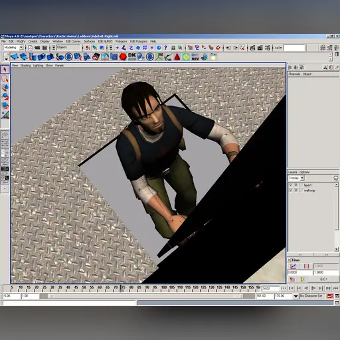Viewport: 340px width, 340px height.
Task: Open the Lighting viewport menu
Action: pos(38,66)
